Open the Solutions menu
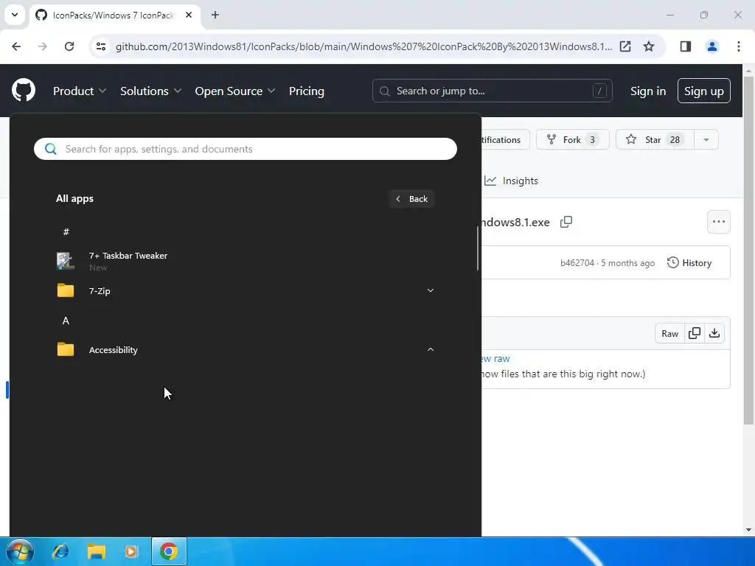This screenshot has width=755, height=566. tap(150, 91)
